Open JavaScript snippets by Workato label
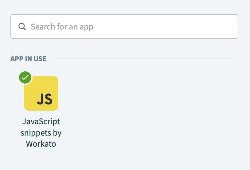Screen dimensions: 250x170 (41, 132)
